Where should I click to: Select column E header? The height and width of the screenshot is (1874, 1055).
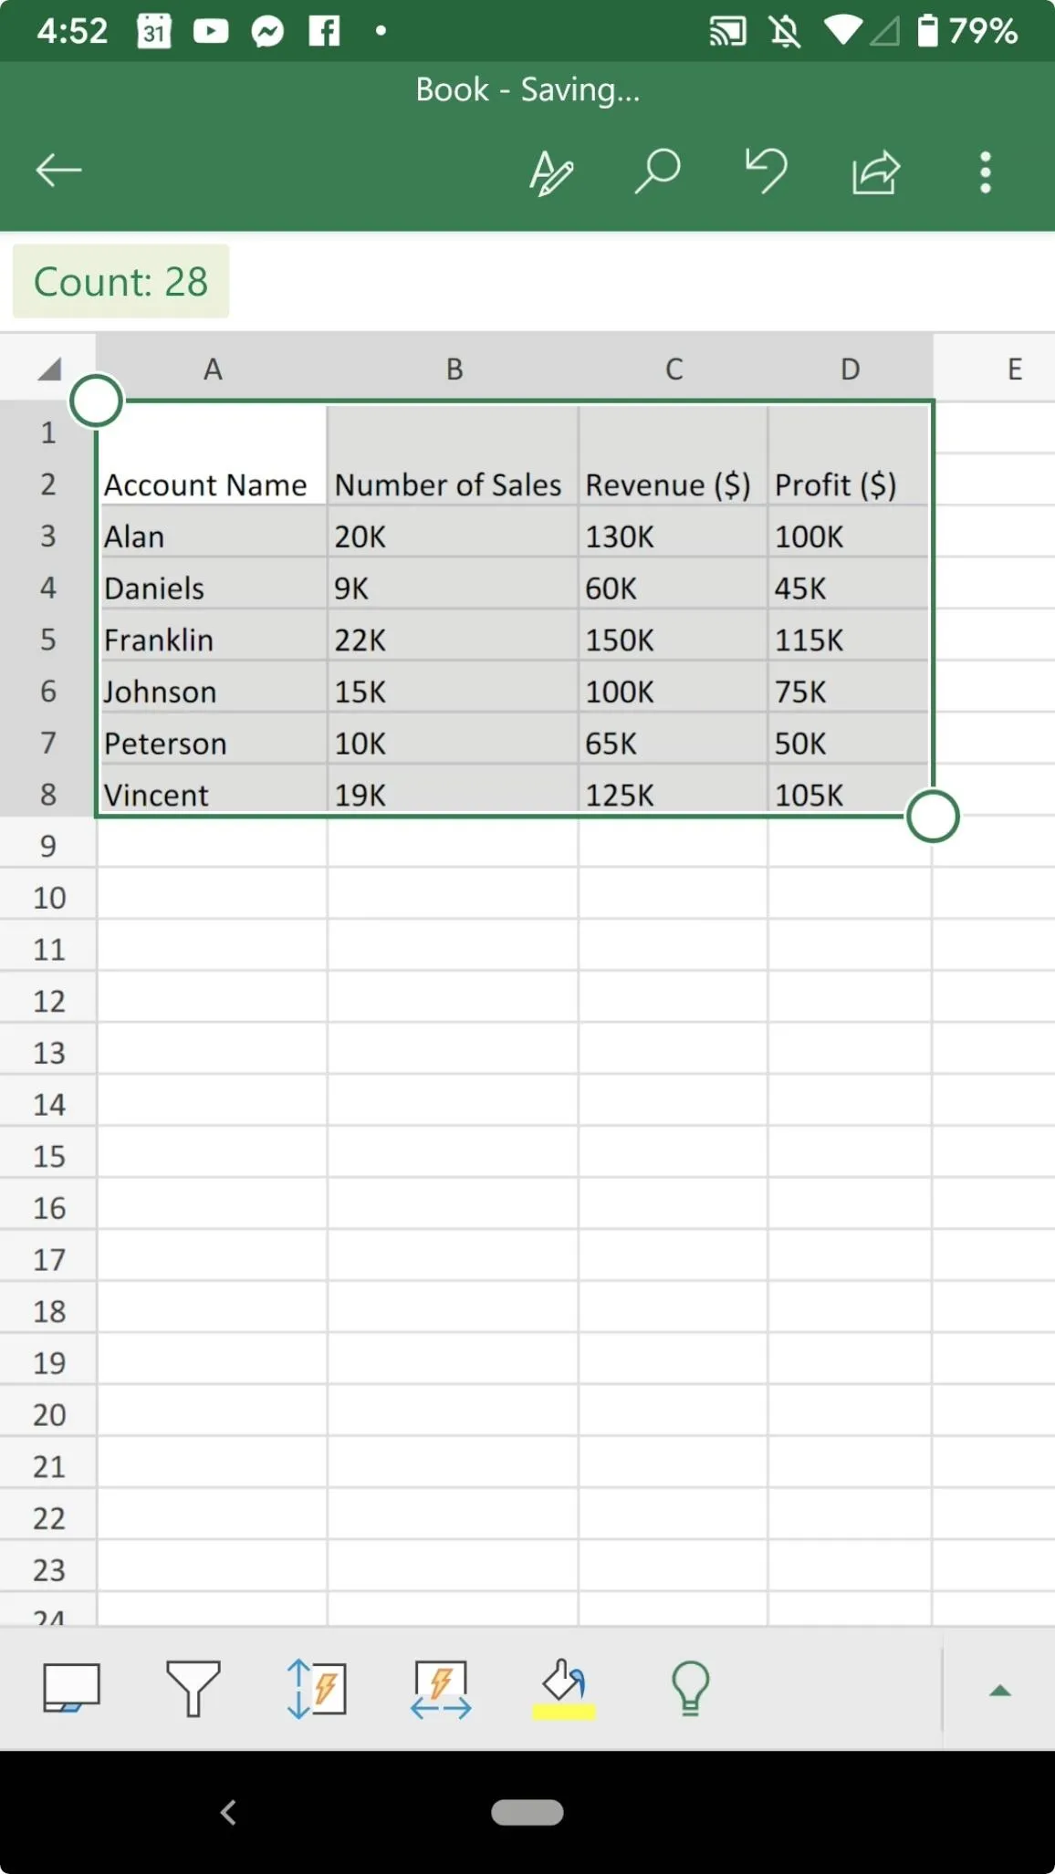[1014, 369]
